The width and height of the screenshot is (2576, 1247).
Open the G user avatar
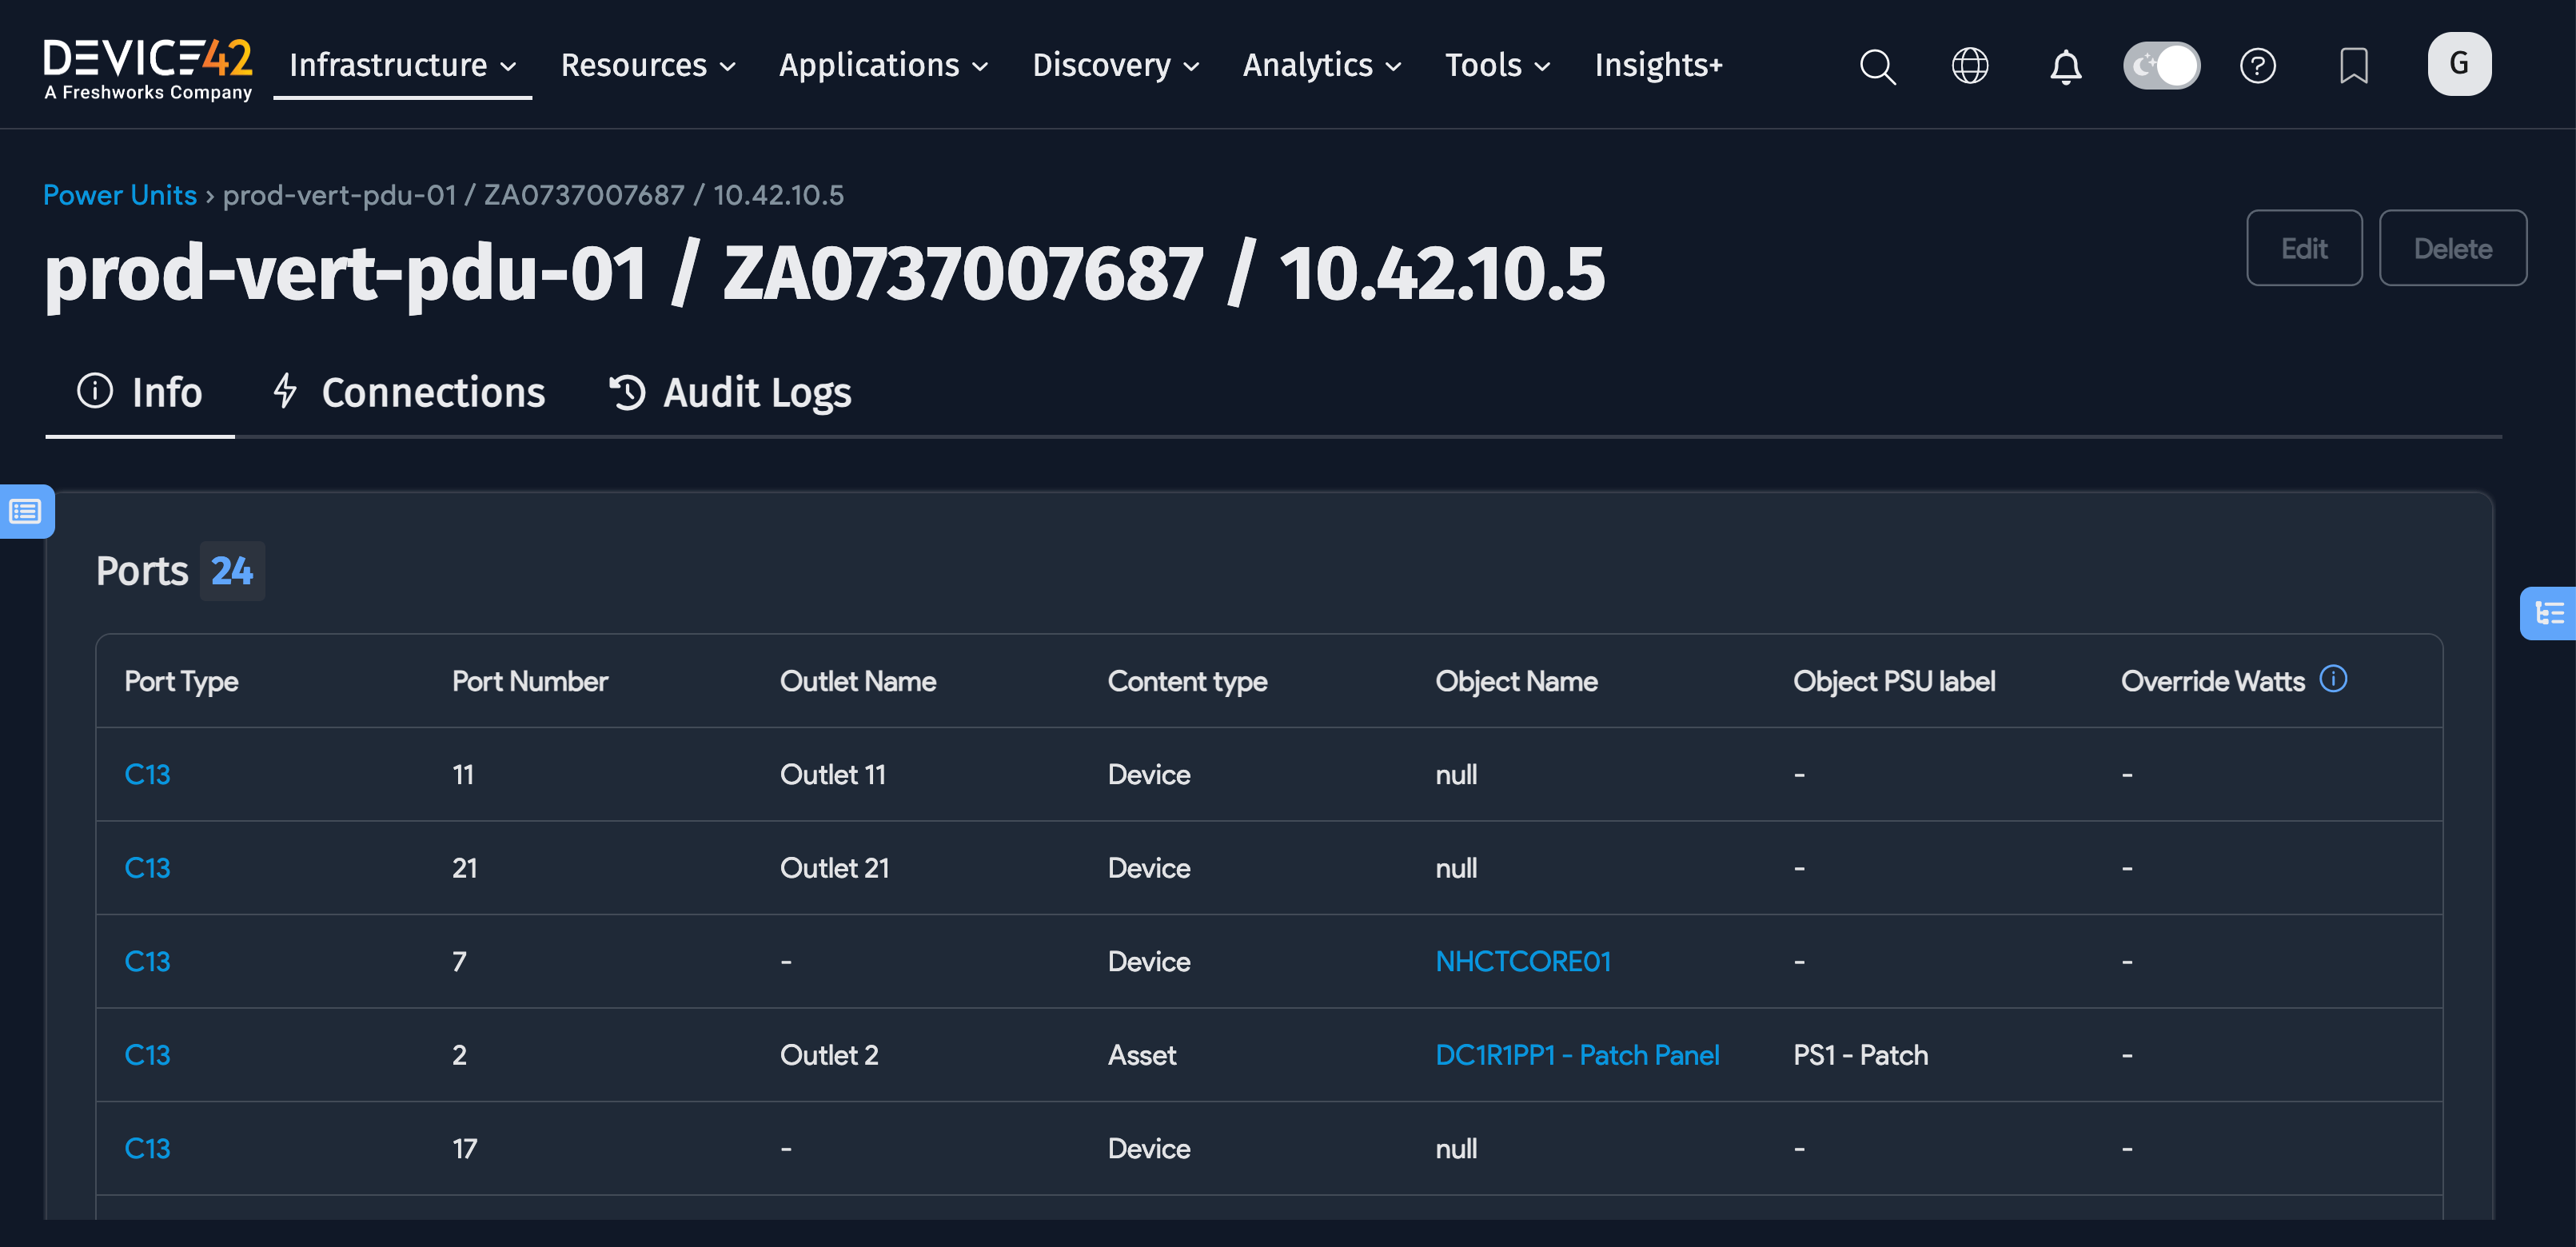2458,64
